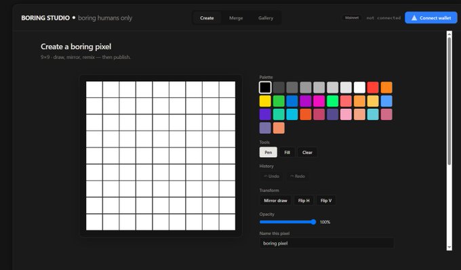Click the Connect wallet button
The image size is (461, 270).
[x=431, y=18]
